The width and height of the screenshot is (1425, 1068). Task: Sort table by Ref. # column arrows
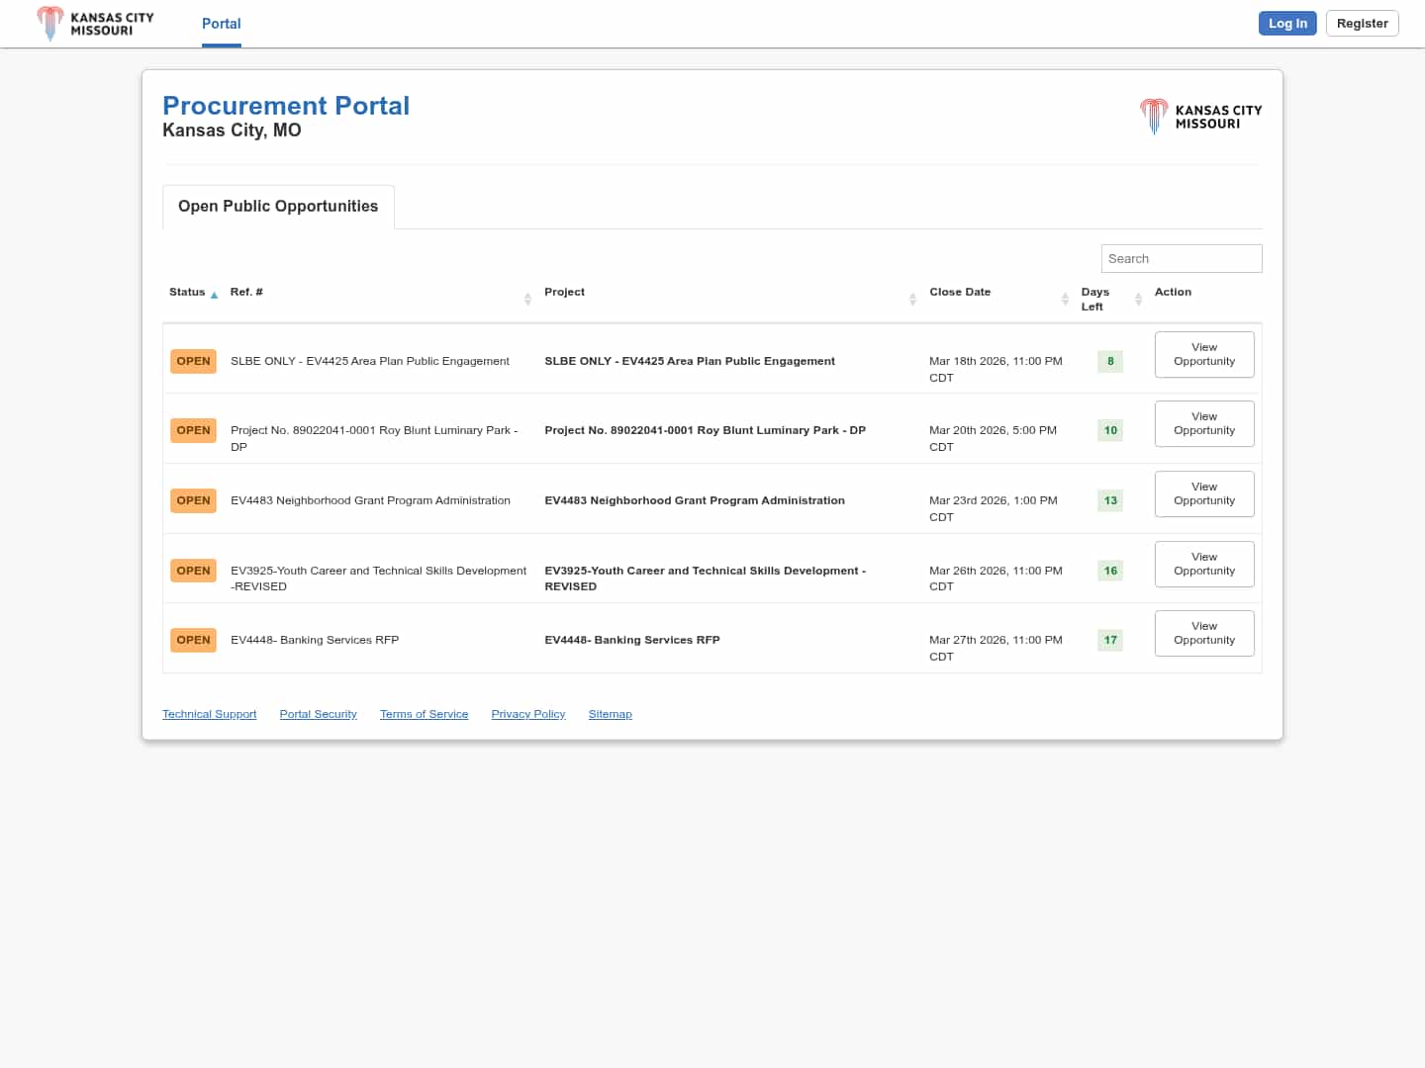tap(527, 299)
